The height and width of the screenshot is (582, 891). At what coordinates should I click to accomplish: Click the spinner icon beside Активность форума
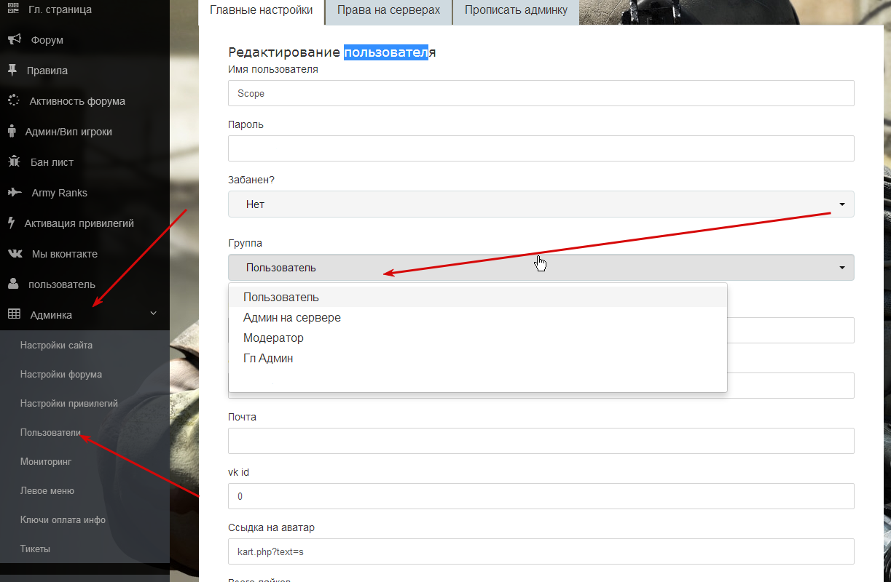pos(13,101)
